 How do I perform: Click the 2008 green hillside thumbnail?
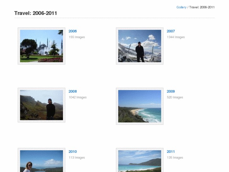pos(42,105)
